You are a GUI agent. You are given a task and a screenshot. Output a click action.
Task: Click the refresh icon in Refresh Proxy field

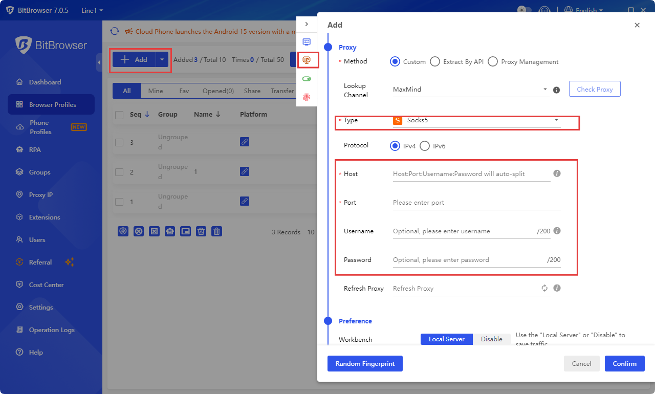point(544,288)
